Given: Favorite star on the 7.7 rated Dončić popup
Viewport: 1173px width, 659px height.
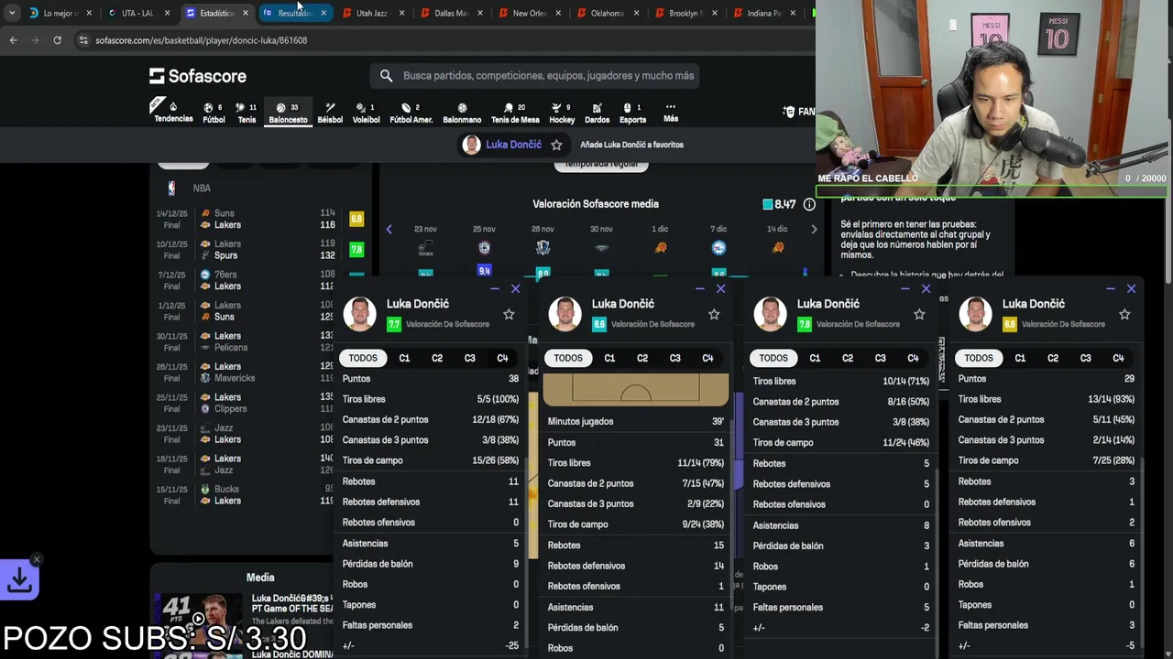Looking at the screenshot, I should (x=509, y=314).
